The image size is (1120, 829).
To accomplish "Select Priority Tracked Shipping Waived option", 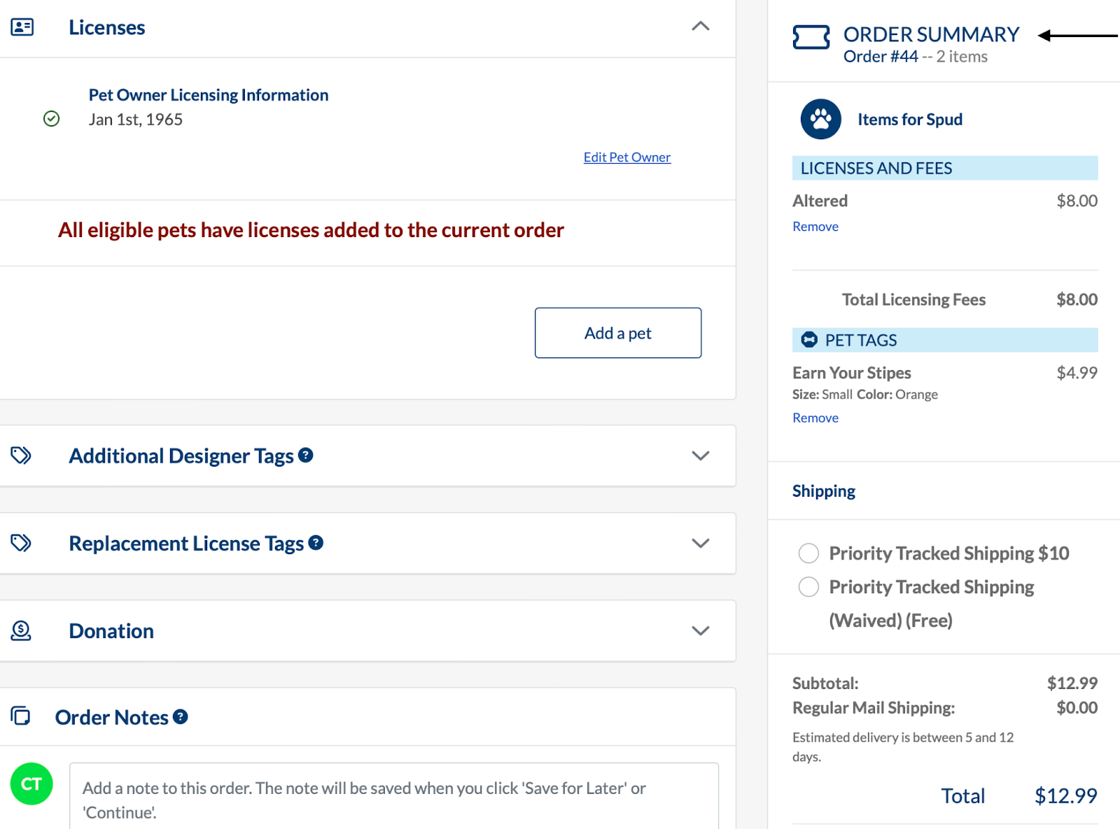I will [808, 587].
